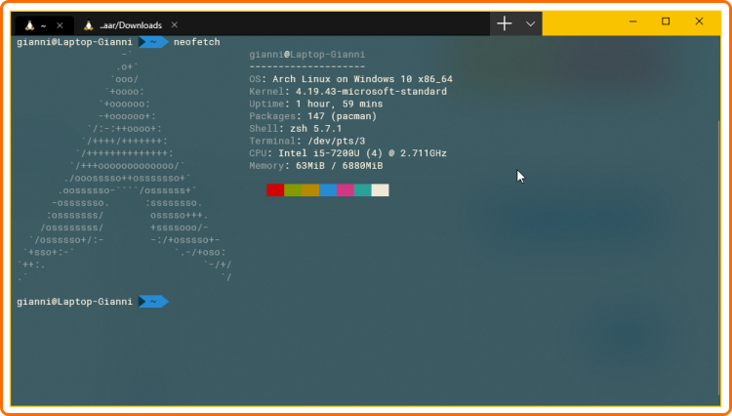Click the Packages line '147 (pacman)'
The height and width of the screenshot is (416, 732).
coord(312,116)
